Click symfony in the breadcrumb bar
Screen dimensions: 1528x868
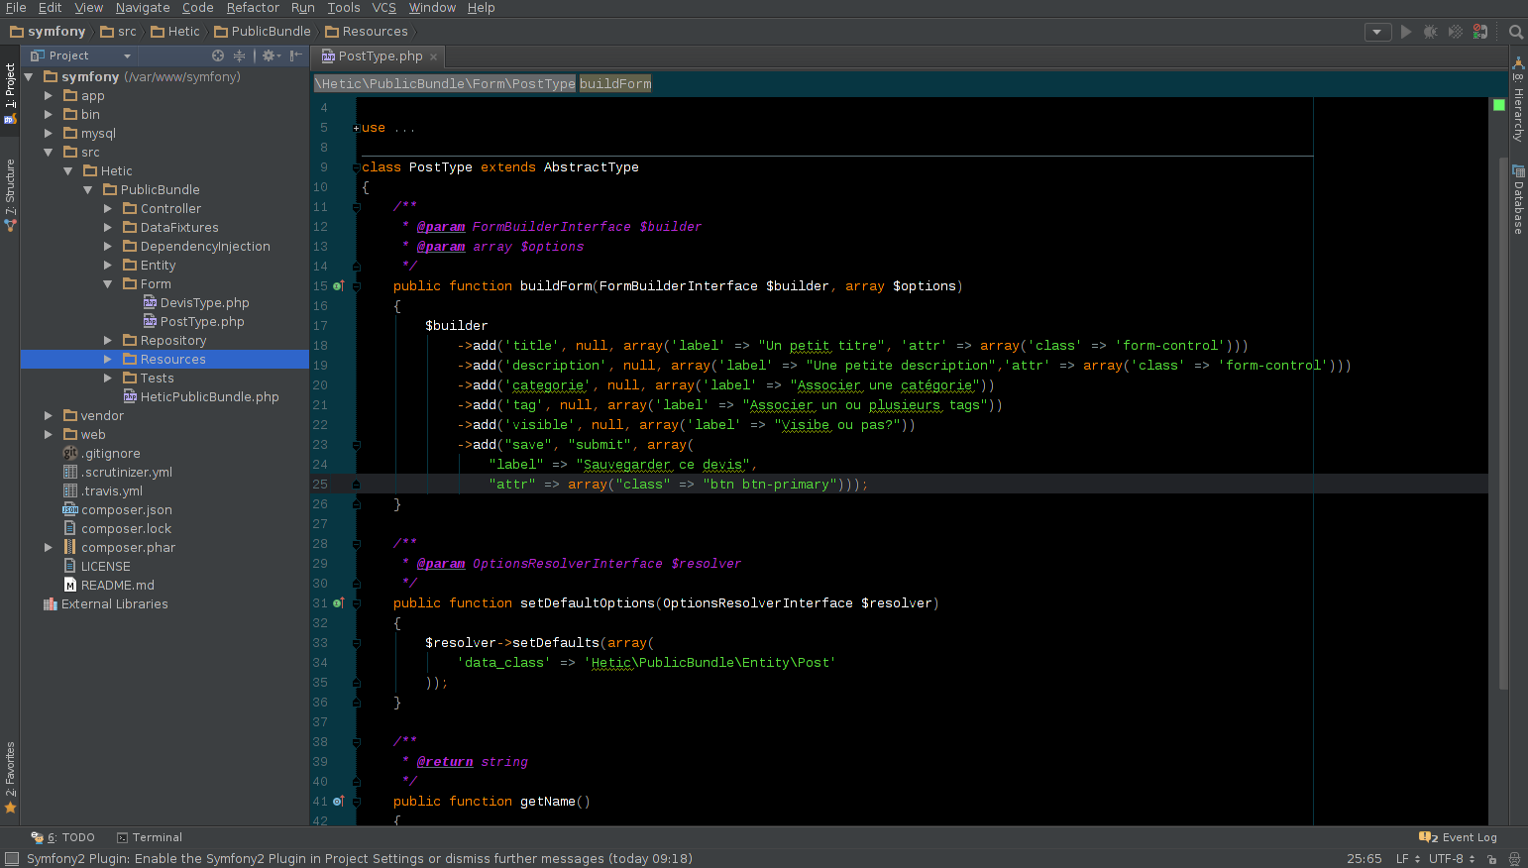pyautogui.click(x=48, y=32)
